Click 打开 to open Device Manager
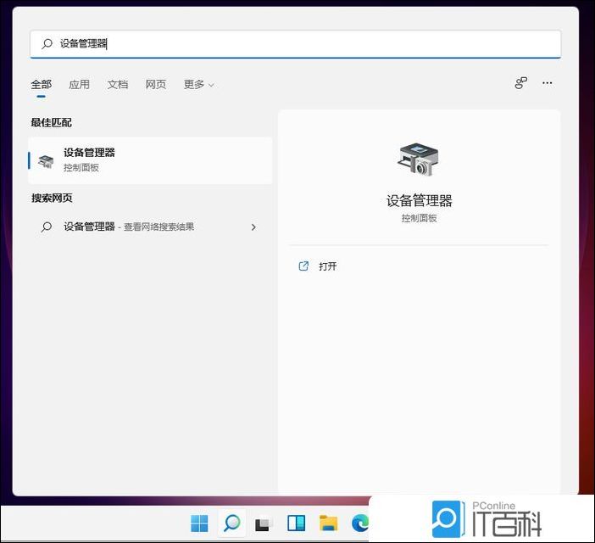The height and width of the screenshot is (543, 595). click(x=327, y=266)
